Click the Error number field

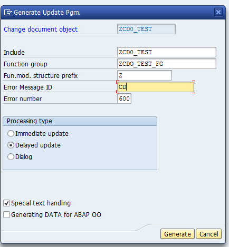click(x=124, y=98)
